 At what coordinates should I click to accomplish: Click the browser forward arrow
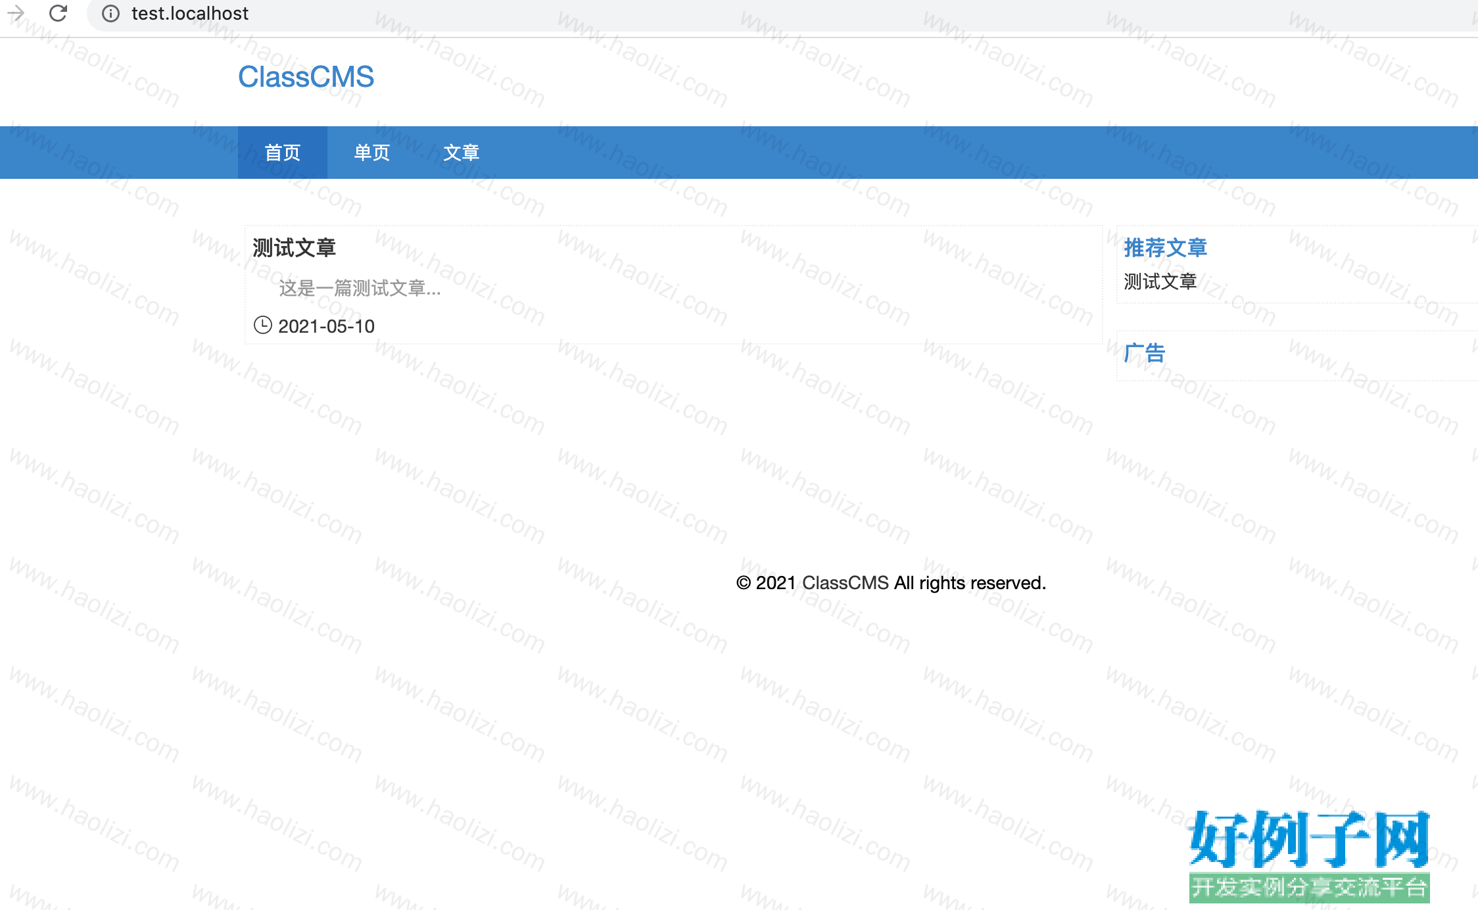tap(16, 13)
